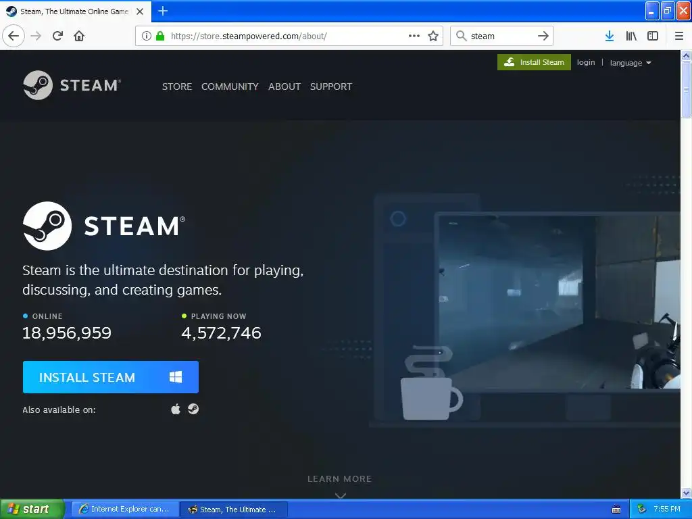Select the Steam, The Ultimate Online Game tab
The width and height of the screenshot is (692, 519).
pos(75,11)
